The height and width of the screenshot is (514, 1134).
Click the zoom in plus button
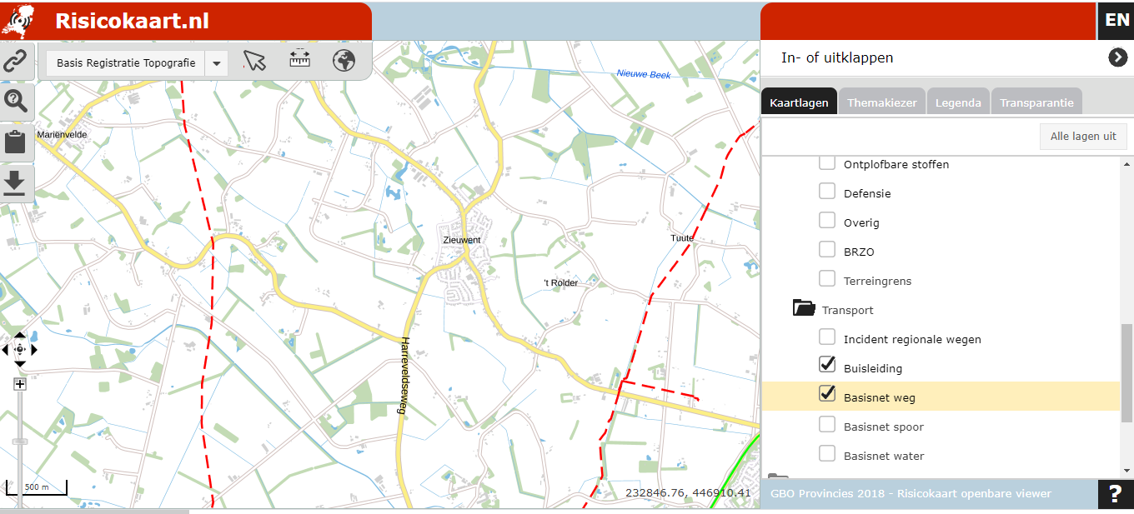pyautogui.click(x=20, y=384)
